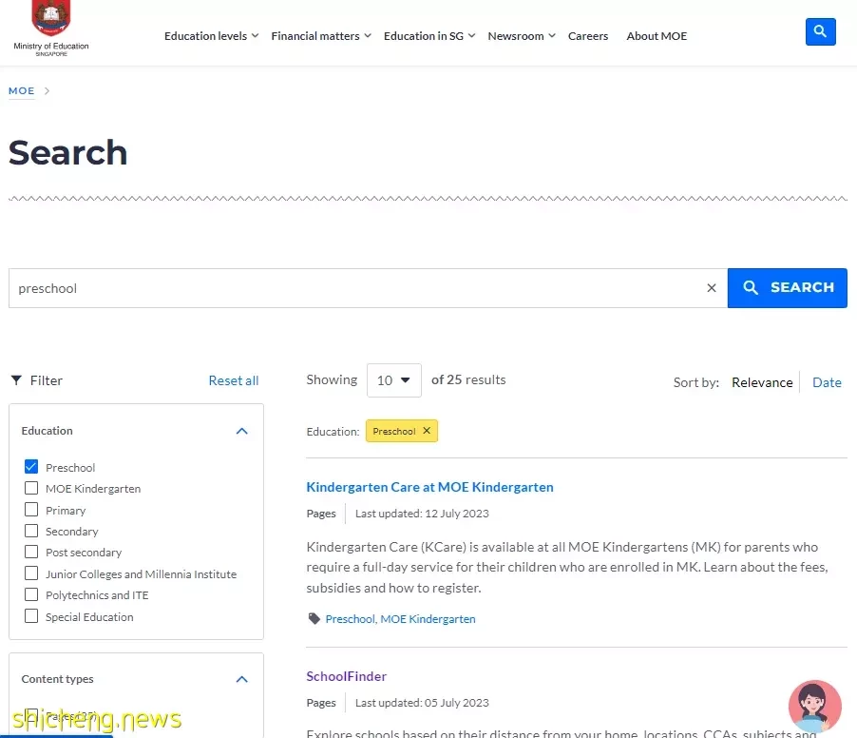Open the chat assistant avatar
The image size is (857, 738).
pyautogui.click(x=814, y=706)
